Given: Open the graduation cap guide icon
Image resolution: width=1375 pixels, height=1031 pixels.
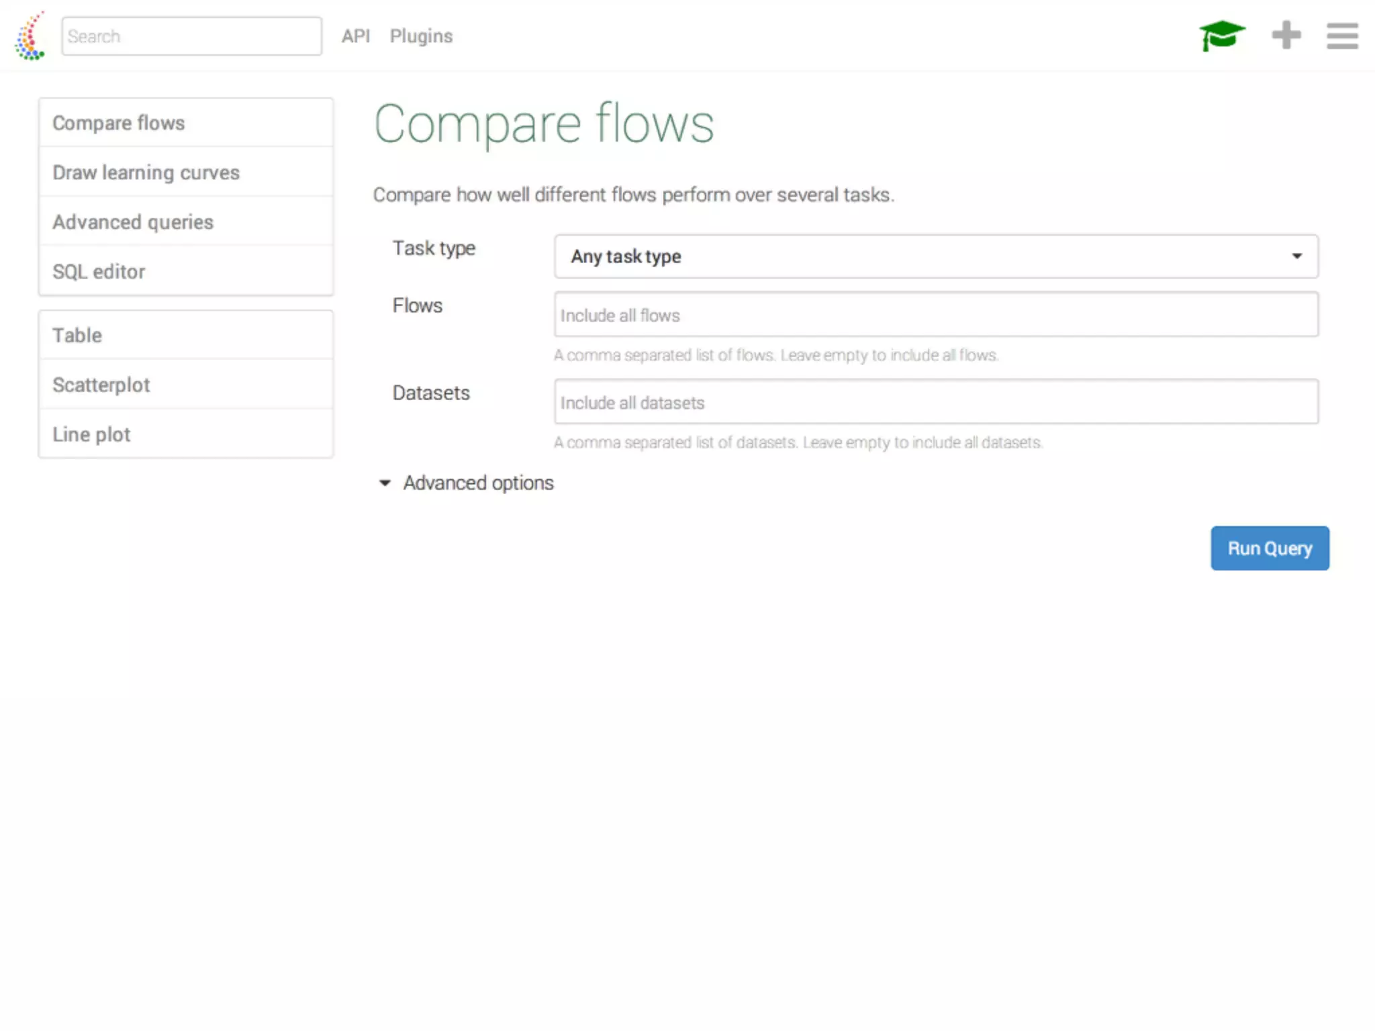Looking at the screenshot, I should tap(1221, 36).
